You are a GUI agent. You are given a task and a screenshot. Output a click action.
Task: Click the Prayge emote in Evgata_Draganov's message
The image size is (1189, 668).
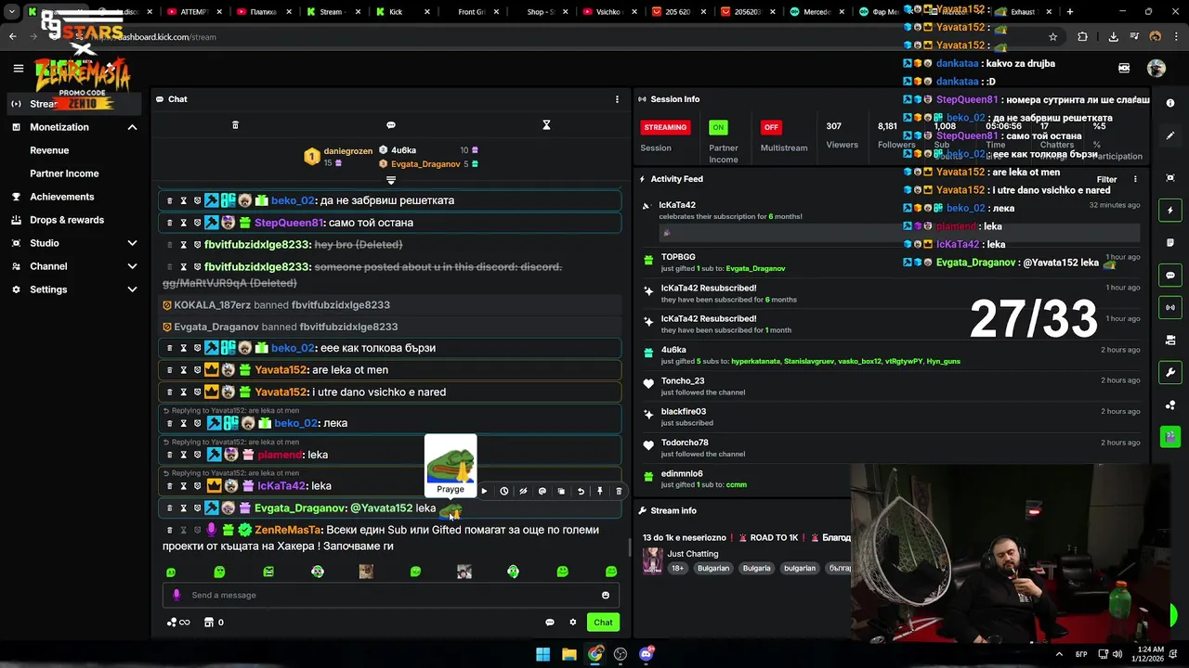(x=451, y=509)
